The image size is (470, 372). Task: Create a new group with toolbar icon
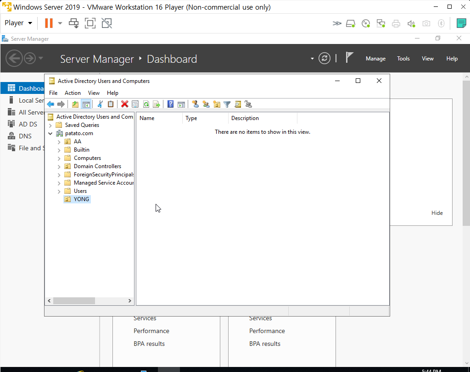206,104
